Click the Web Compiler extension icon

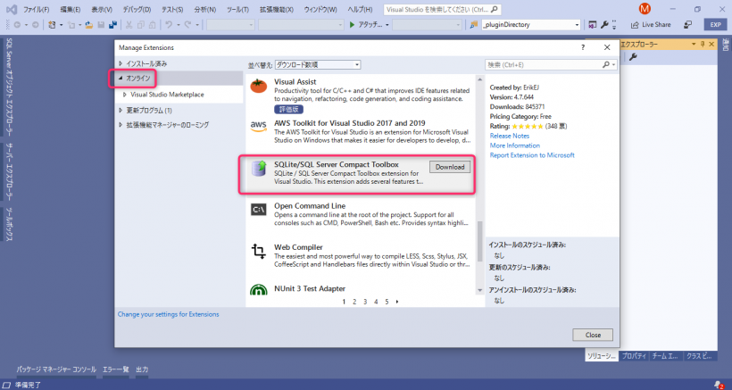258,252
